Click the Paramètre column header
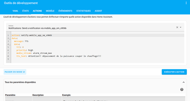 pos(10,95)
